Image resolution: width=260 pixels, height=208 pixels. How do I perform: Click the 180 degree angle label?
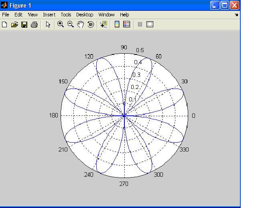pos(54,115)
